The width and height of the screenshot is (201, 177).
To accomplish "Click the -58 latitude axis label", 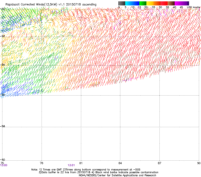I will 2,126.
